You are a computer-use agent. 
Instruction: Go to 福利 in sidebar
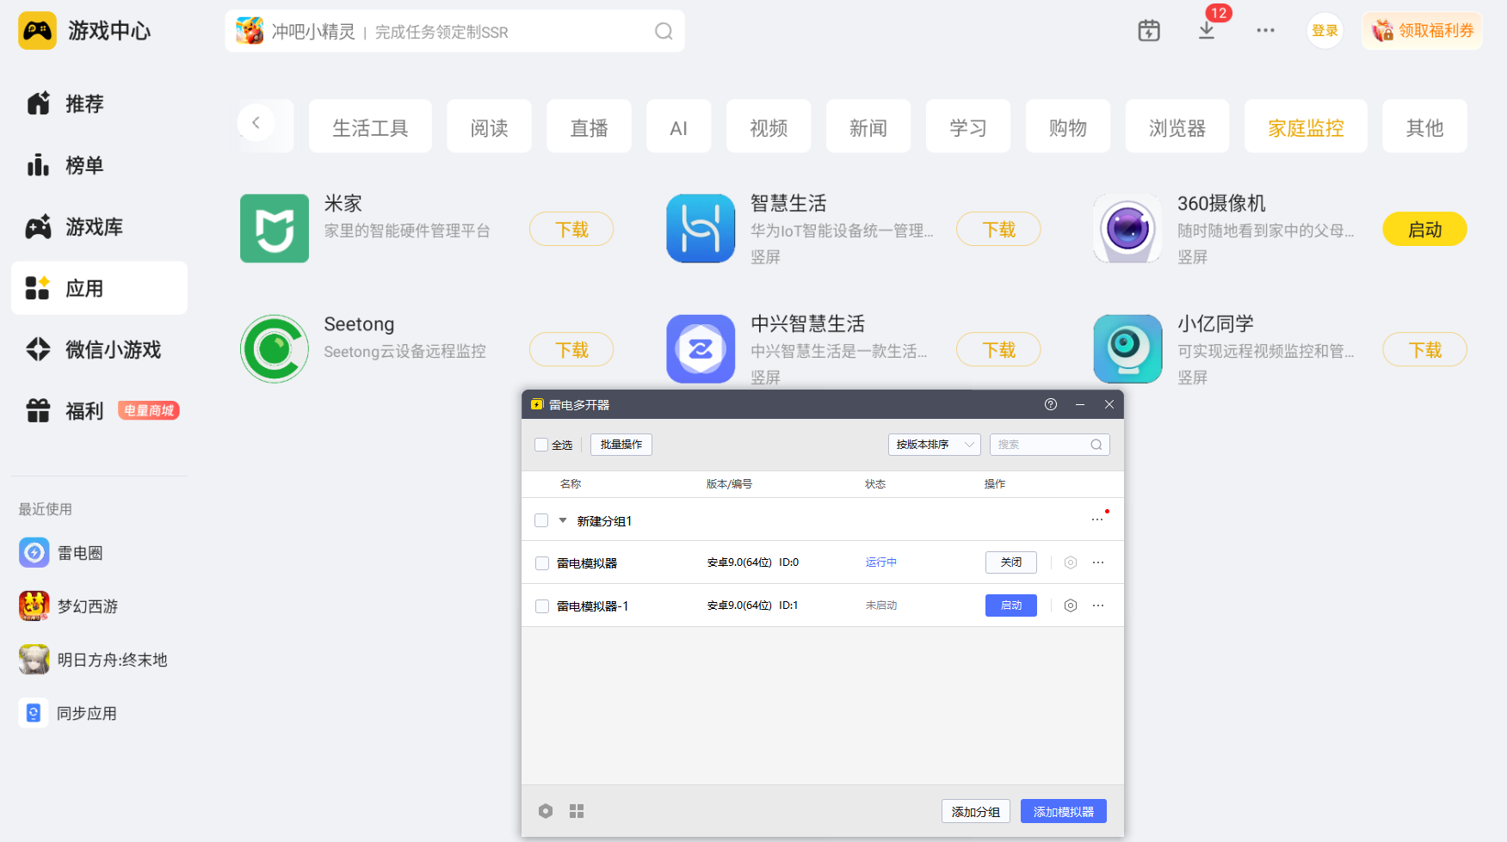point(99,411)
